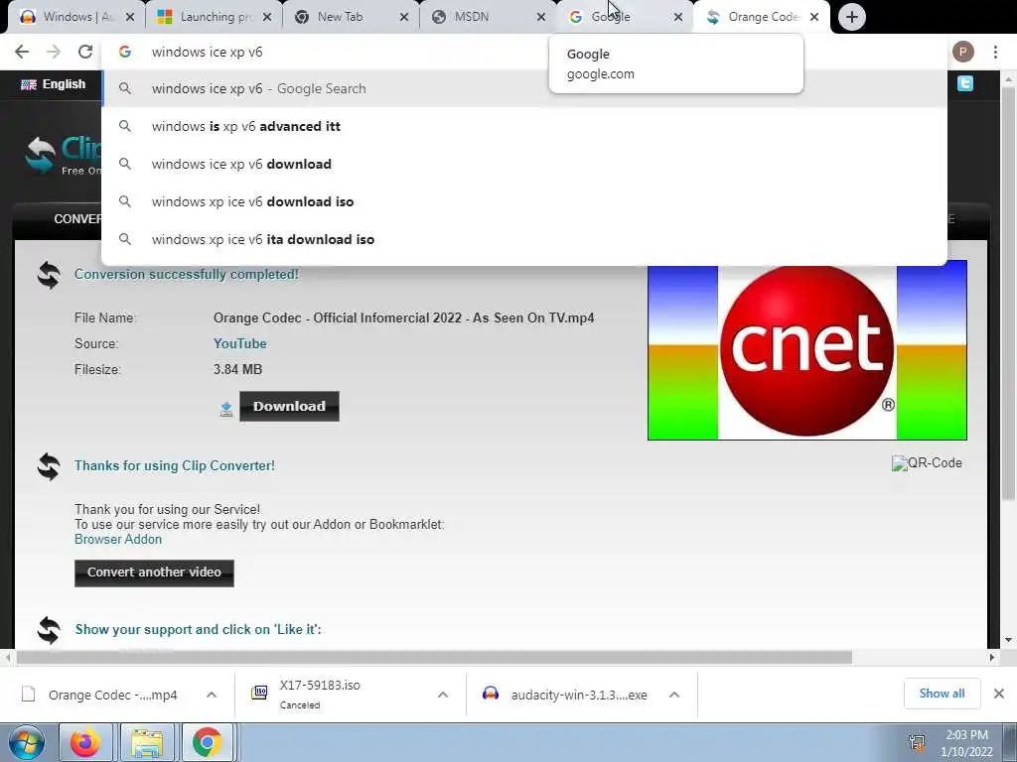
Task: Select suggestion 'windows ice xp v6 download'
Action: tap(524, 164)
